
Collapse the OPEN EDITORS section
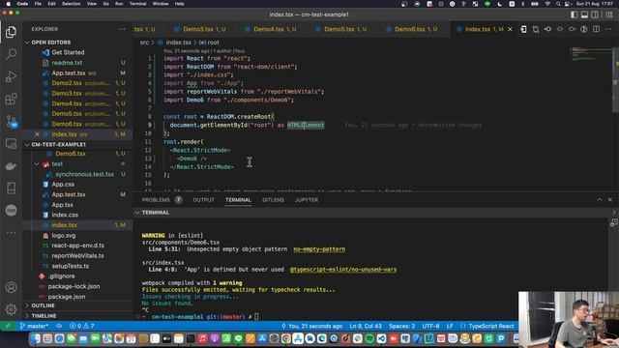pyautogui.click(x=50, y=43)
